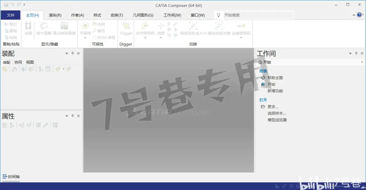Screen dimensions: 366x190
Task: Enable the BOM 表格 checkbox
Action: [95, 38]
